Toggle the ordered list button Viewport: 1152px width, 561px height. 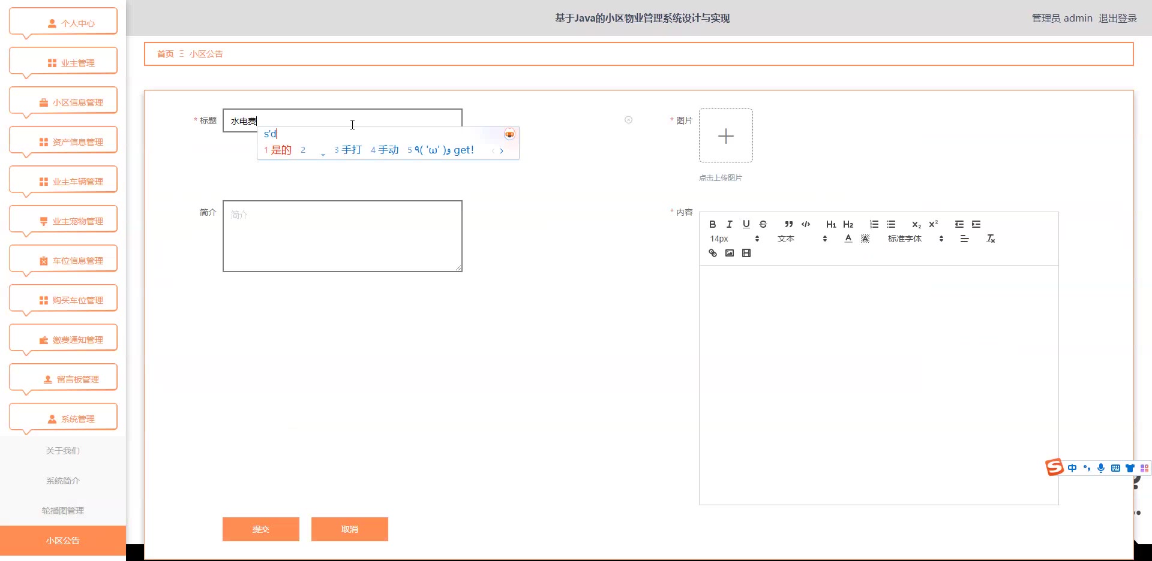click(874, 224)
